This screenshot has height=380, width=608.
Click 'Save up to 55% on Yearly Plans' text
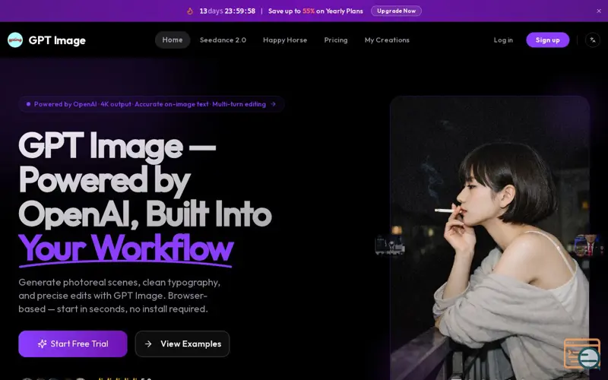(315, 11)
